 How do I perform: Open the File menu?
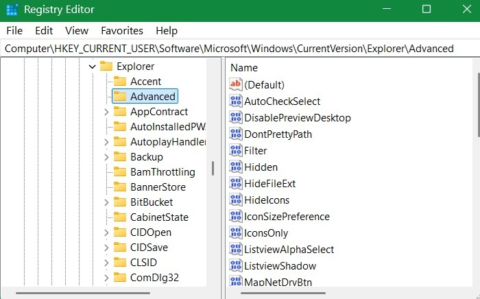(14, 31)
